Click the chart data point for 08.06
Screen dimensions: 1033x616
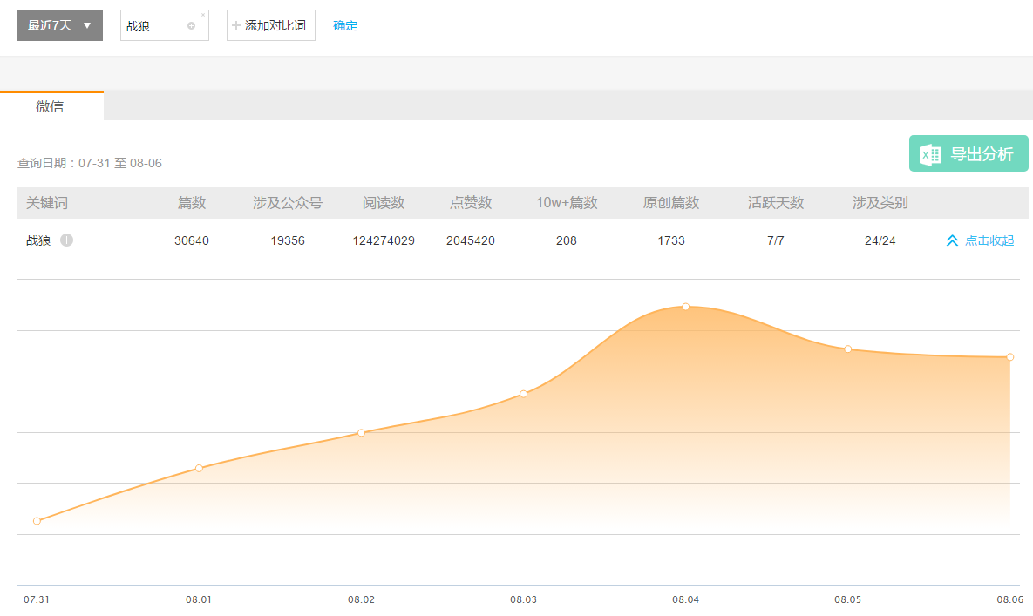[x=1009, y=356]
